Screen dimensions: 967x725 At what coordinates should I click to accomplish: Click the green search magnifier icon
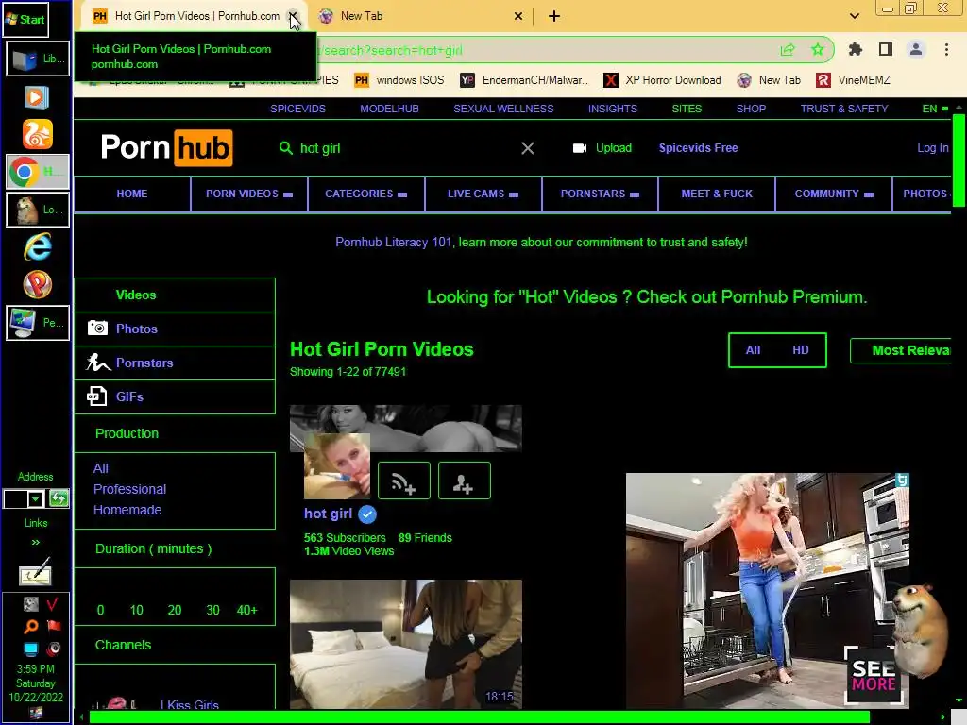click(x=285, y=148)
